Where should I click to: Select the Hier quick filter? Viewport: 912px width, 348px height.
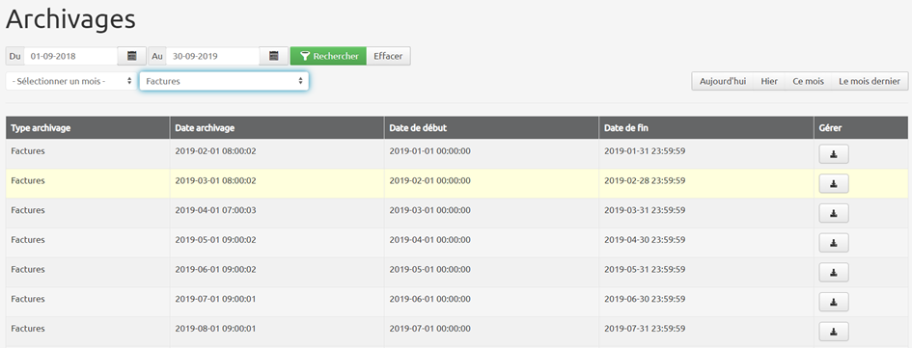[769, 81]
